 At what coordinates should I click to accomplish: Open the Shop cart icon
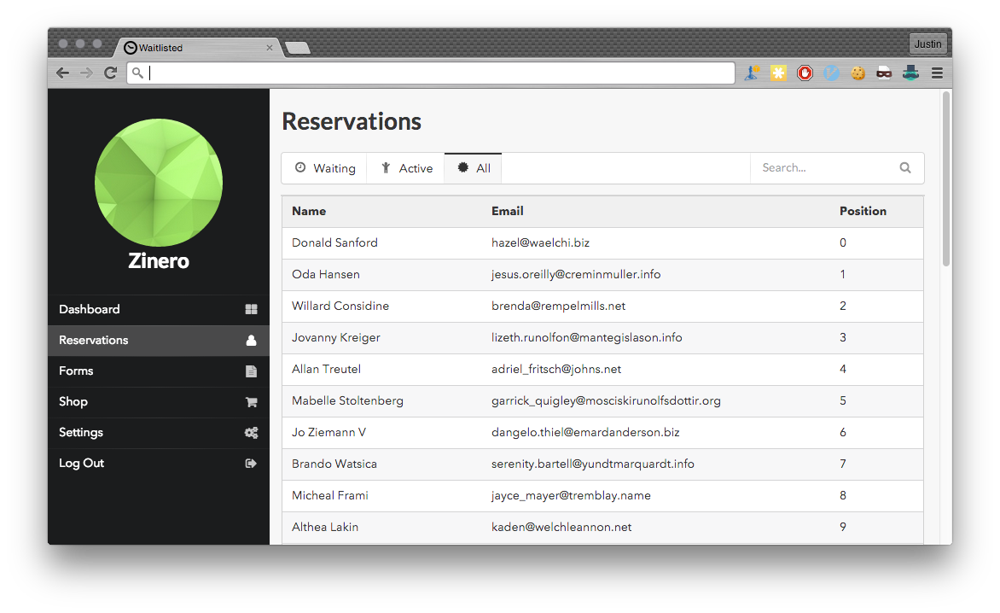tap(251, 401)
